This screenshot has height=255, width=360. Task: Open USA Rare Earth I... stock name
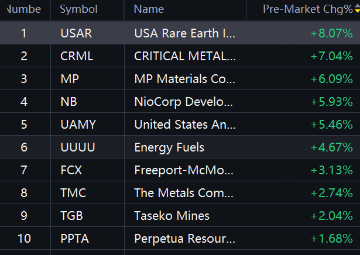(x=184, y=33)
